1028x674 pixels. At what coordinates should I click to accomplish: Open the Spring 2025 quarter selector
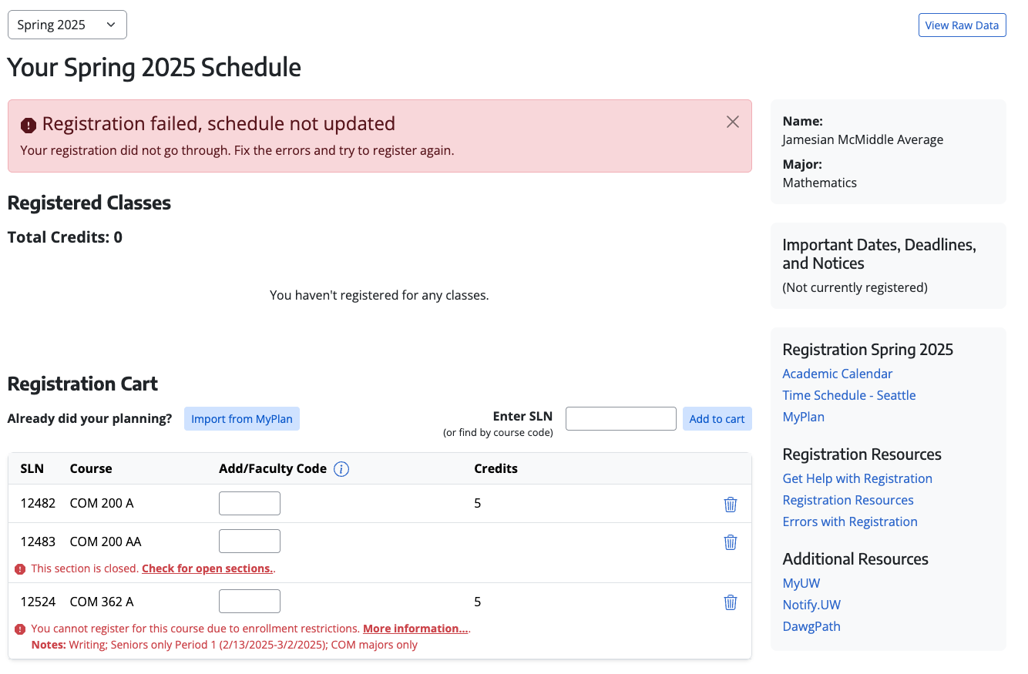coord(67,25)
